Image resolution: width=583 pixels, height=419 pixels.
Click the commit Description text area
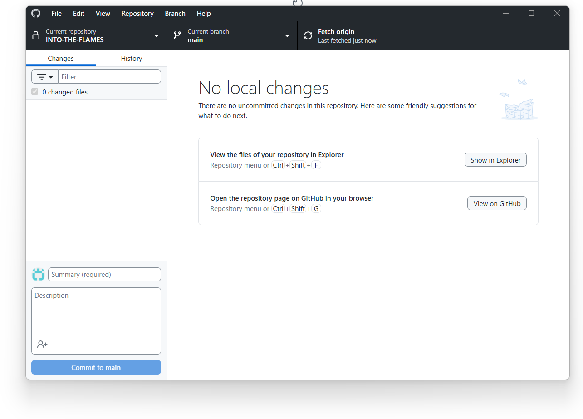tap(96, 320)
